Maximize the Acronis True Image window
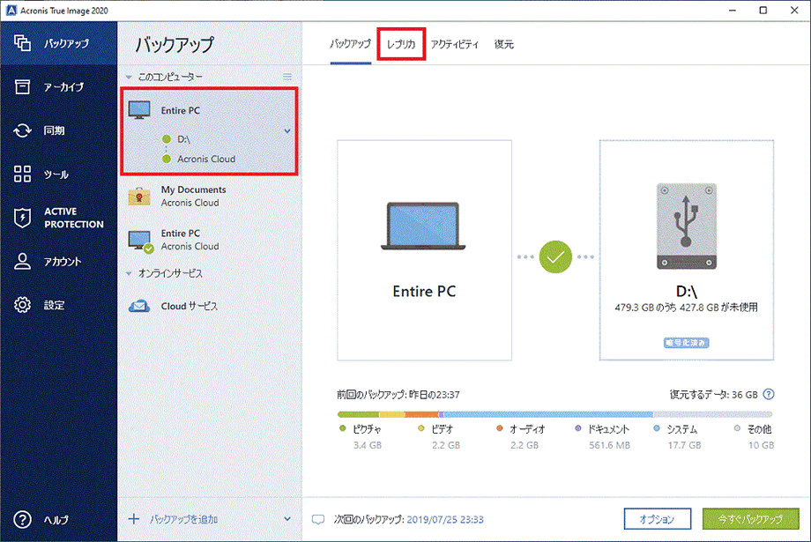Image resolution: width=811 pixels, height=542 pixels. pos(763,11)
